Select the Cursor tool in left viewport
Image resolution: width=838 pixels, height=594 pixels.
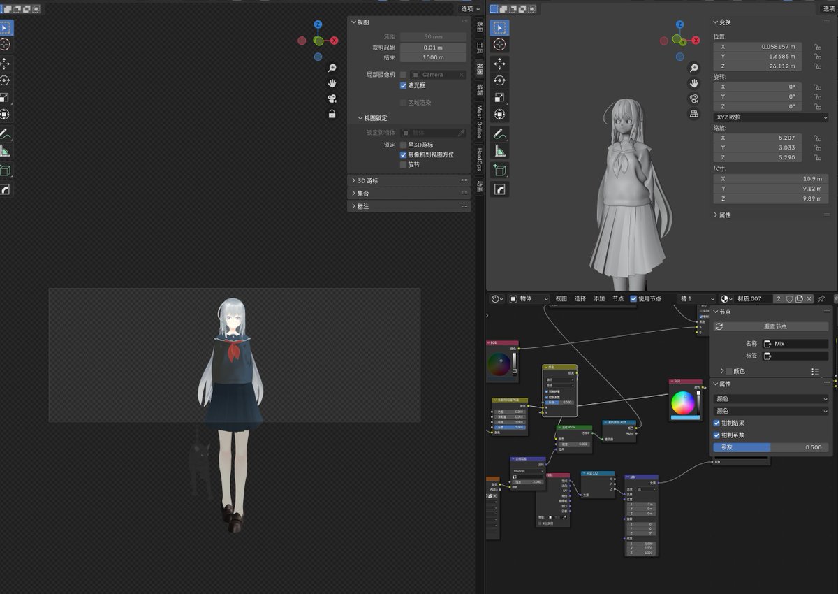tap(5, 44)
